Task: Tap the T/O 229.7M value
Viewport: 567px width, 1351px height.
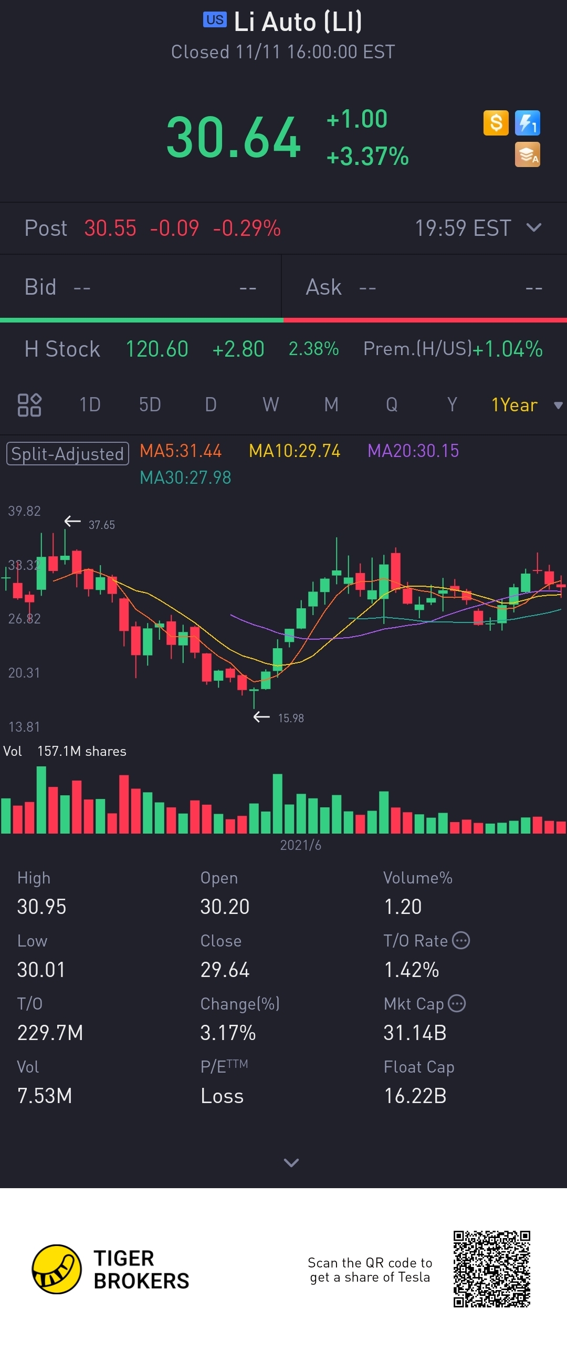Action: tap(50, 1033)
